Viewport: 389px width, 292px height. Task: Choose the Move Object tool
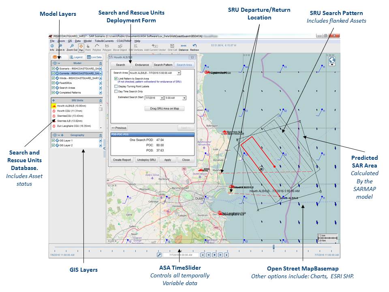[x=120, y=48]
